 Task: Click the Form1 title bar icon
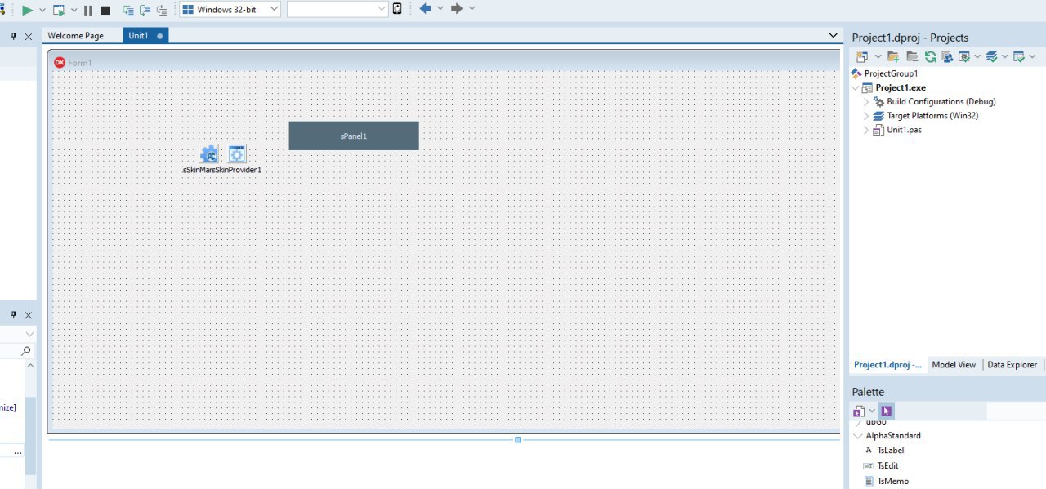pyautogui.click(x=60, y=62)
